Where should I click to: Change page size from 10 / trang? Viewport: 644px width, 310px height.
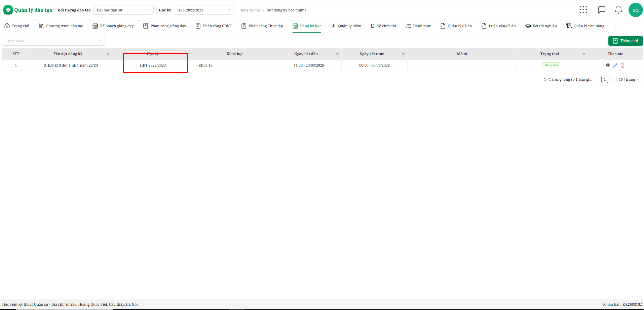[x=629, y=79]
